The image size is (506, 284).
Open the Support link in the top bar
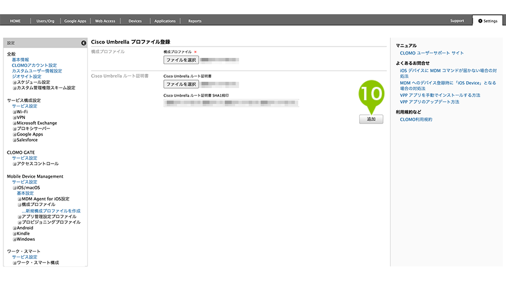[457, 20]
